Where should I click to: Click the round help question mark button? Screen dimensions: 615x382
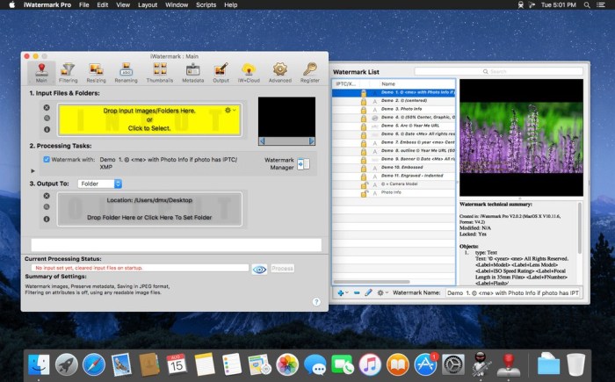(315, 301)
